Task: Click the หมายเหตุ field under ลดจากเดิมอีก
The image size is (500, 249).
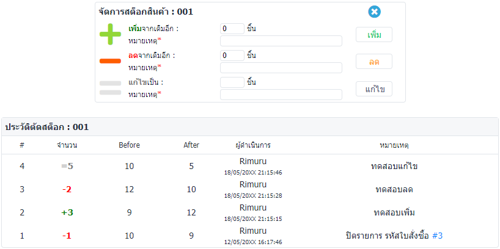Action: 281,68
